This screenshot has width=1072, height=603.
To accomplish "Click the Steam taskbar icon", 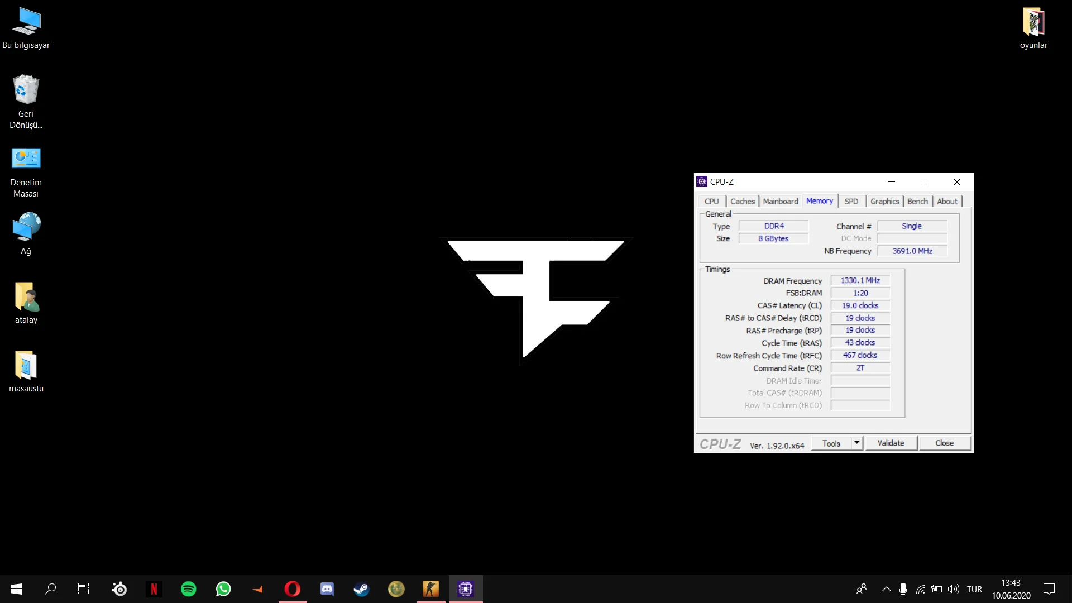I will pos(361,589).
